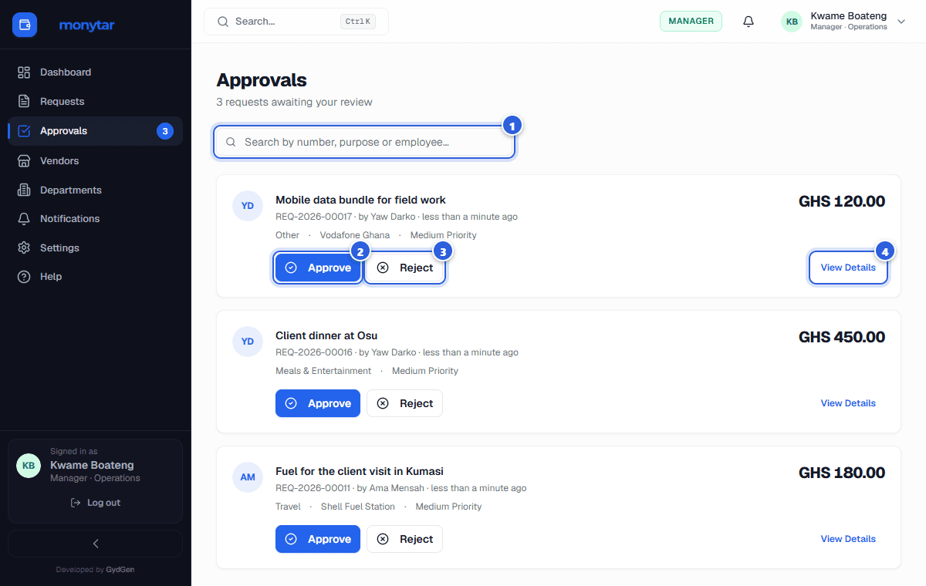This screenshot has width=926, height=586.
Task: Click the log out arrow icon
Action: (76, 503)
